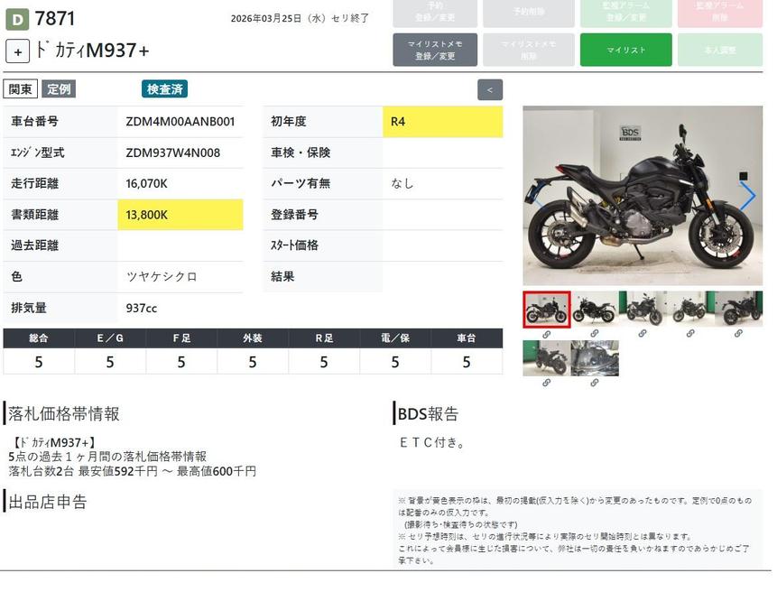Click the link icon under the third thumbnail

[643, 334]
